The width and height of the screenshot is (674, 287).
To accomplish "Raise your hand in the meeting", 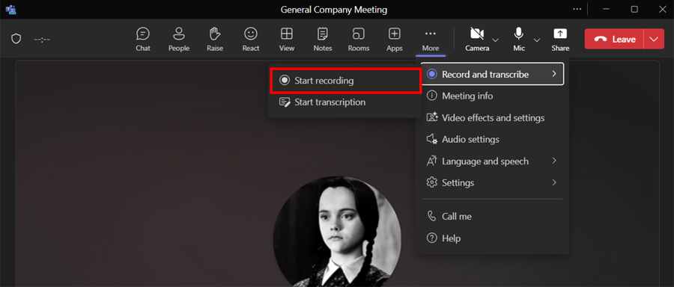I will (214, 39).
